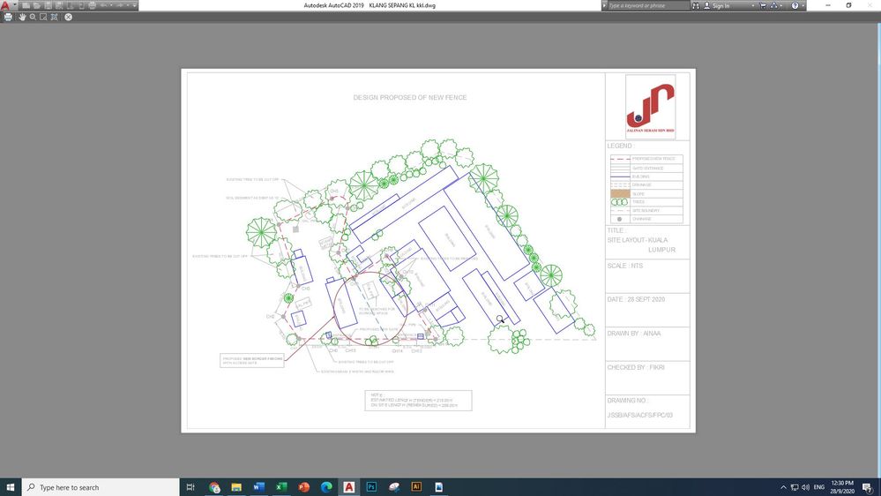Open the AutoCAD application menu logo
This screenshot has width=881, height=496.
click(5, 5)
